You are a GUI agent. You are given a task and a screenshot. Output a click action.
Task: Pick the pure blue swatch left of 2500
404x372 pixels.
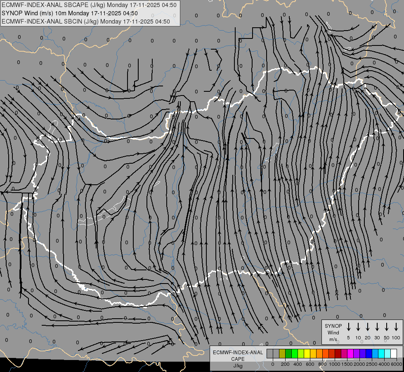click(369, 353)
